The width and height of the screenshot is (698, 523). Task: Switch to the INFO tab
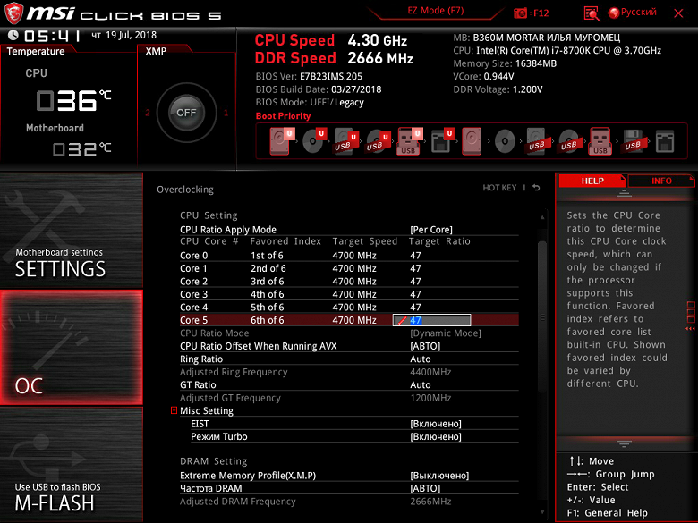661,181
